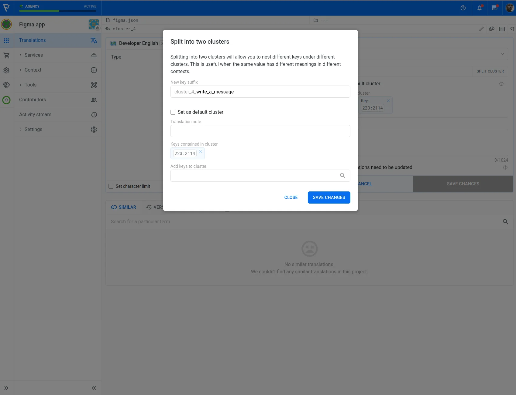This screenshot has height=395, width=516.
Task: Enable Set as default cluster checkbox
Action: pos(173,112)
